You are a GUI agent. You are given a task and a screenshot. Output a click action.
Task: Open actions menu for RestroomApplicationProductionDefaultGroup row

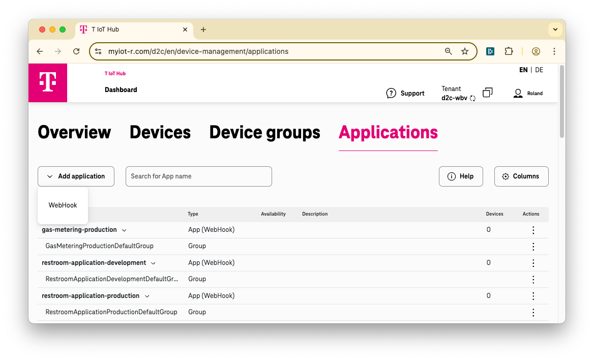coord(533,312)
